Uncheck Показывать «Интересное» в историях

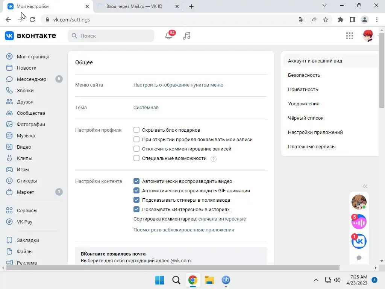click(x=136, y=209)
